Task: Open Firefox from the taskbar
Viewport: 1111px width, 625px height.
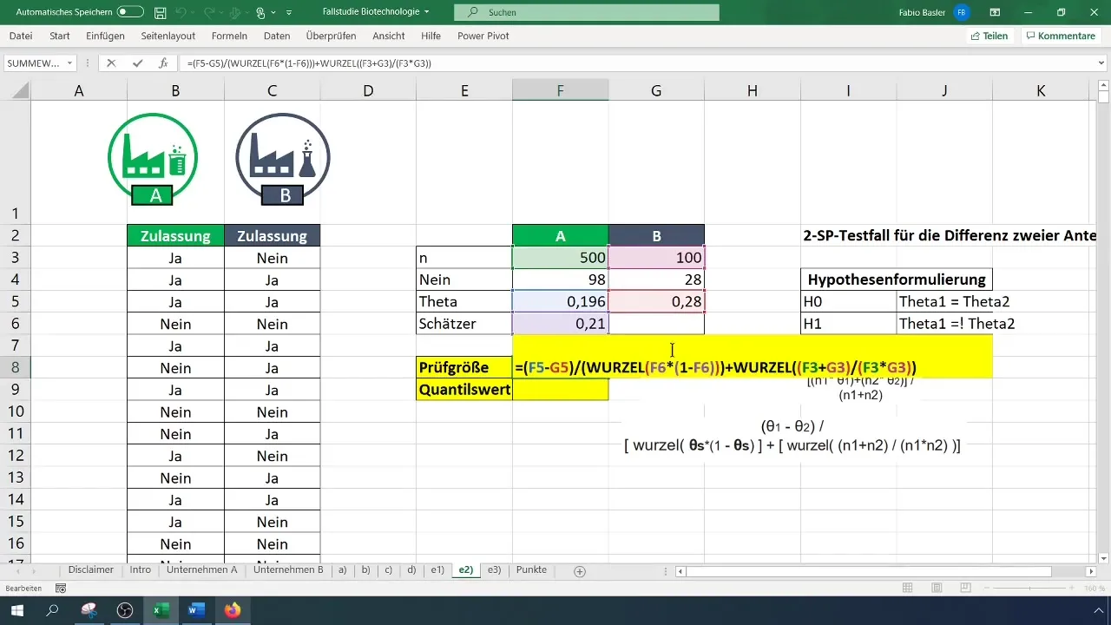Action: (x=232, y=610)
